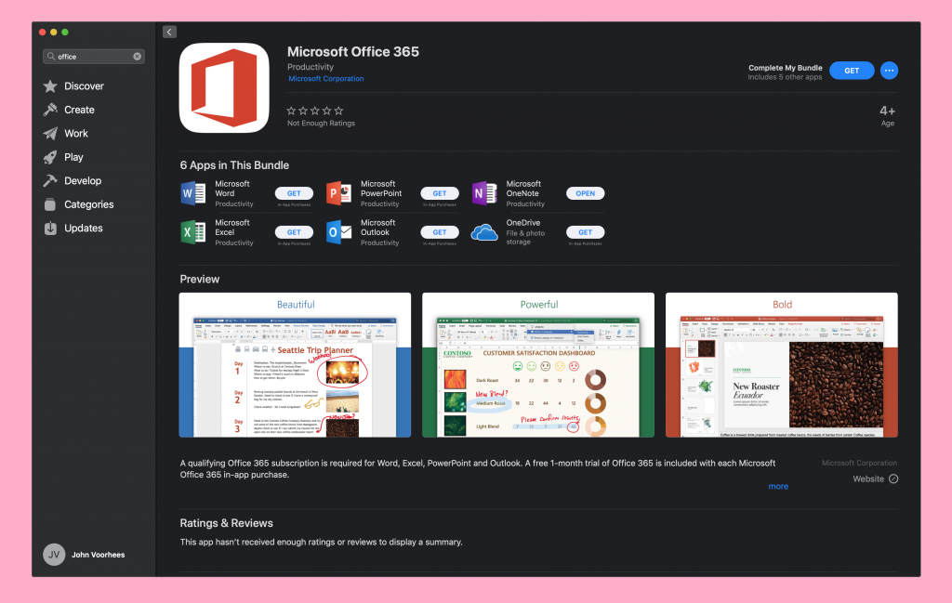This screenshot has width=952, height=603.
Task: Clear the search field with the x icon
Action: pyautogui.click(x=138, y=57)
